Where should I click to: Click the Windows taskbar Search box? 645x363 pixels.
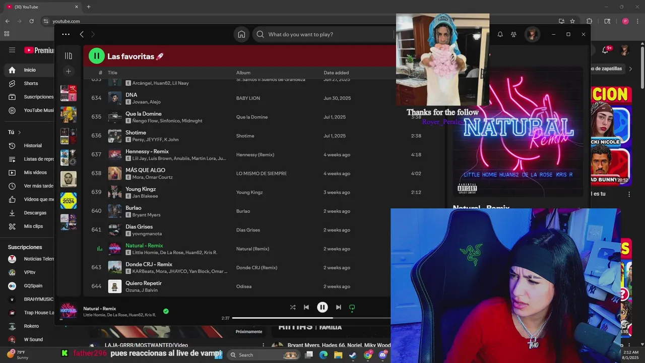coord(264,355)
